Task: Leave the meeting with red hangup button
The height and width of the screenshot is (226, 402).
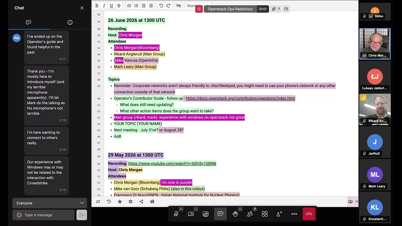Action: (309, 214)
